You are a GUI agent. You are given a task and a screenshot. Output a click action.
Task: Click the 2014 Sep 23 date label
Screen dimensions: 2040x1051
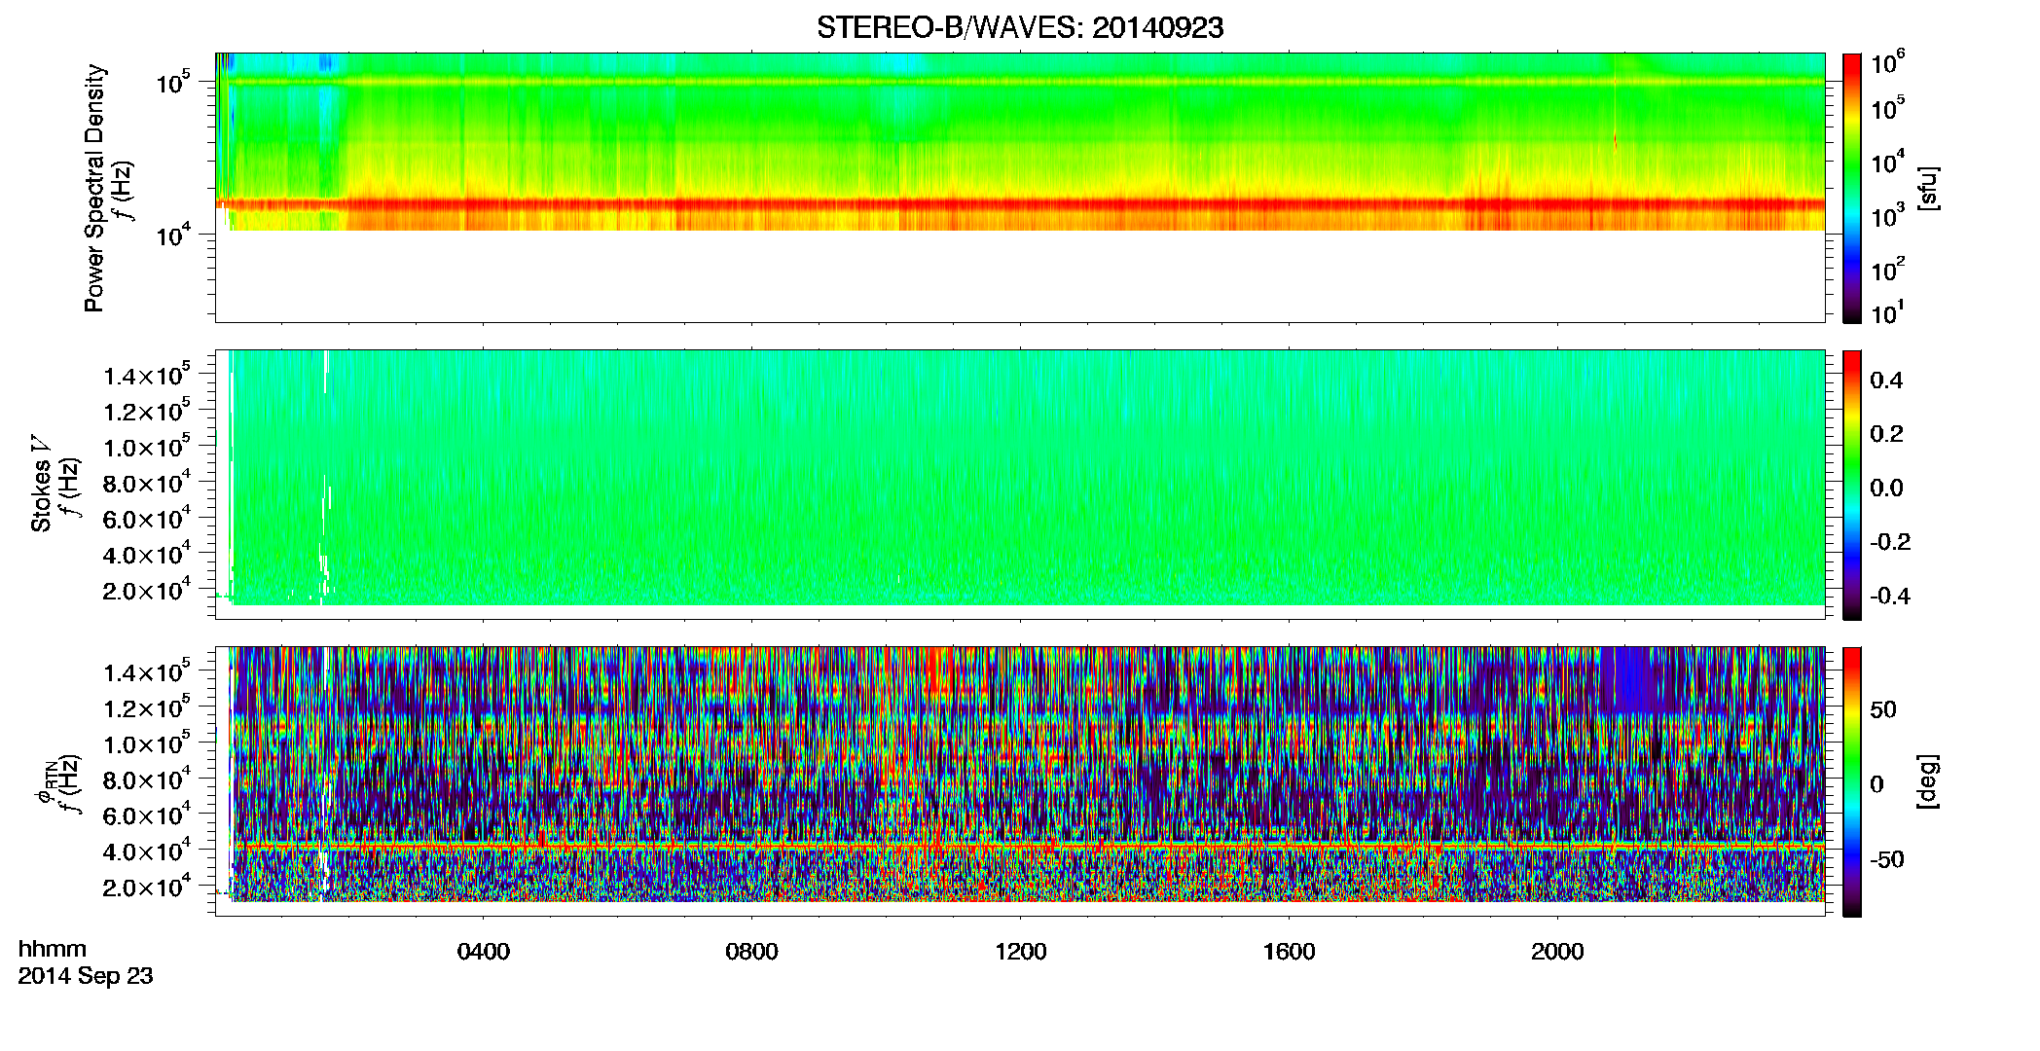coord(86,976)
